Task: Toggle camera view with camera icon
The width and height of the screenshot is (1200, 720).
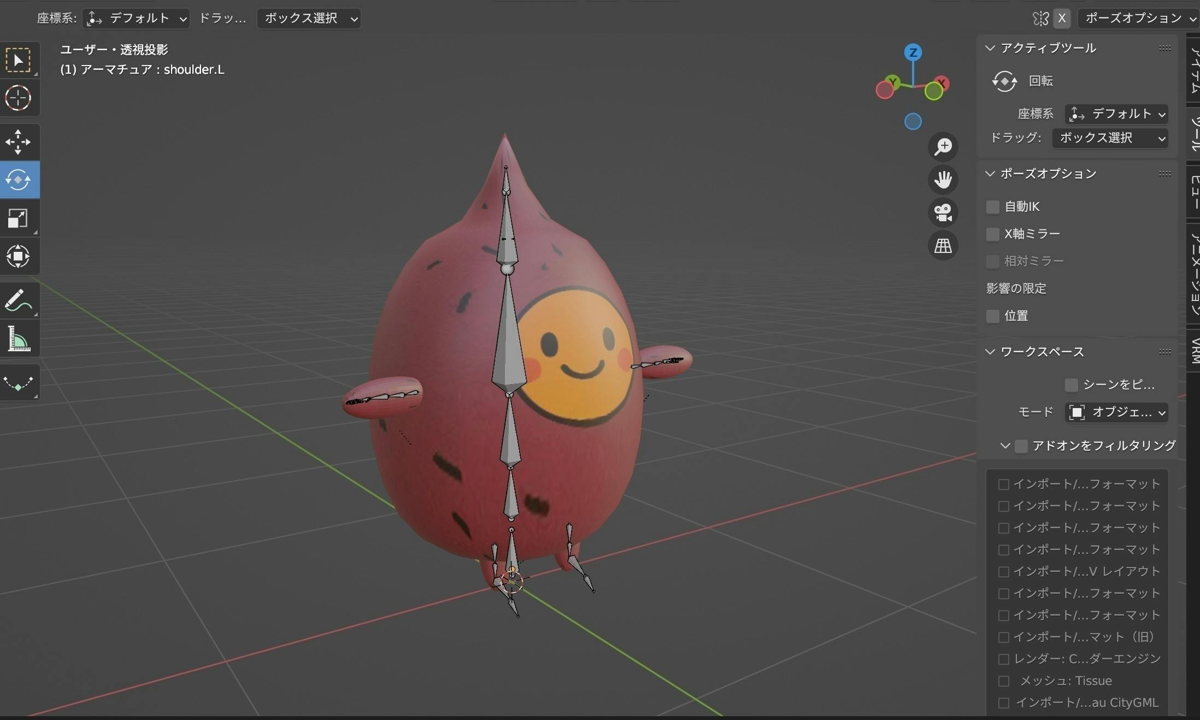Action: point(943,213)
